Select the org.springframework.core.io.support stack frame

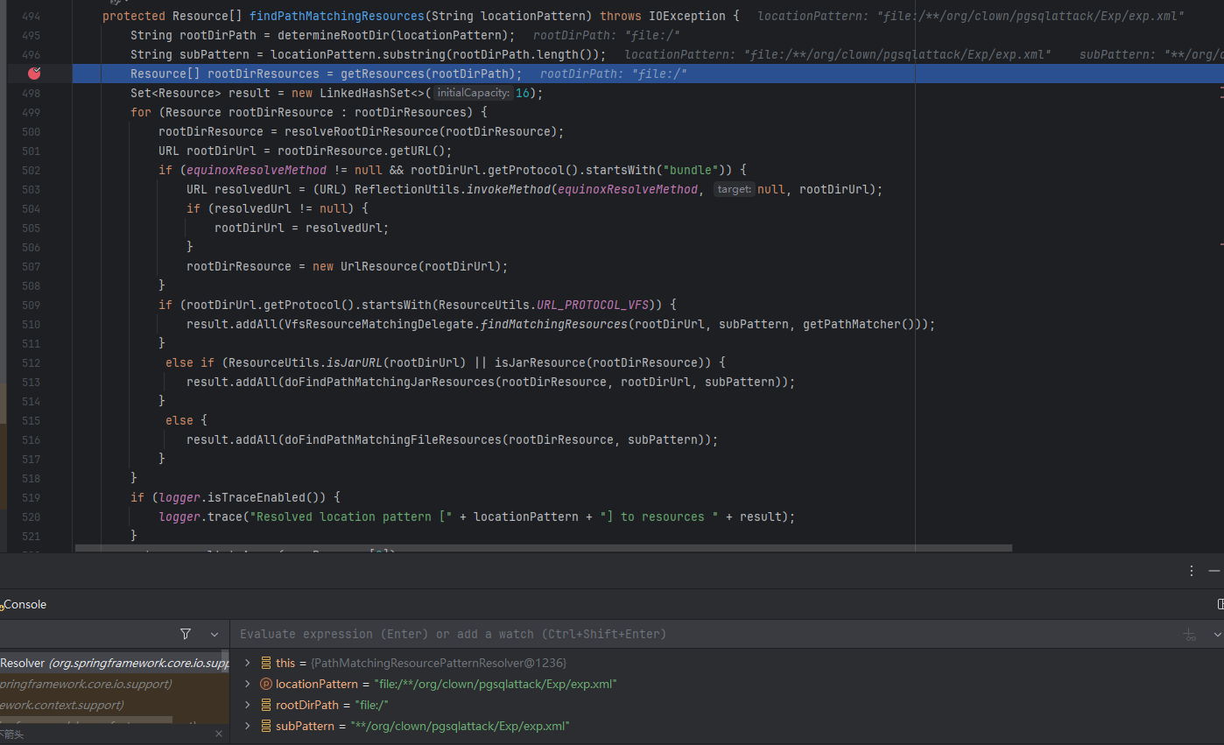tap(114, 684)
